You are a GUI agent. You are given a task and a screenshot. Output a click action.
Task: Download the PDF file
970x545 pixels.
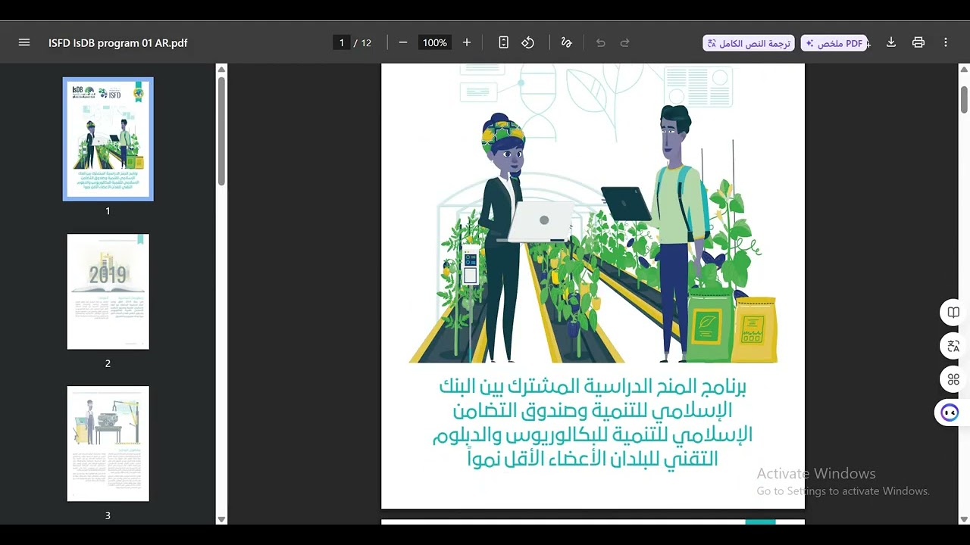pos(891,42)
